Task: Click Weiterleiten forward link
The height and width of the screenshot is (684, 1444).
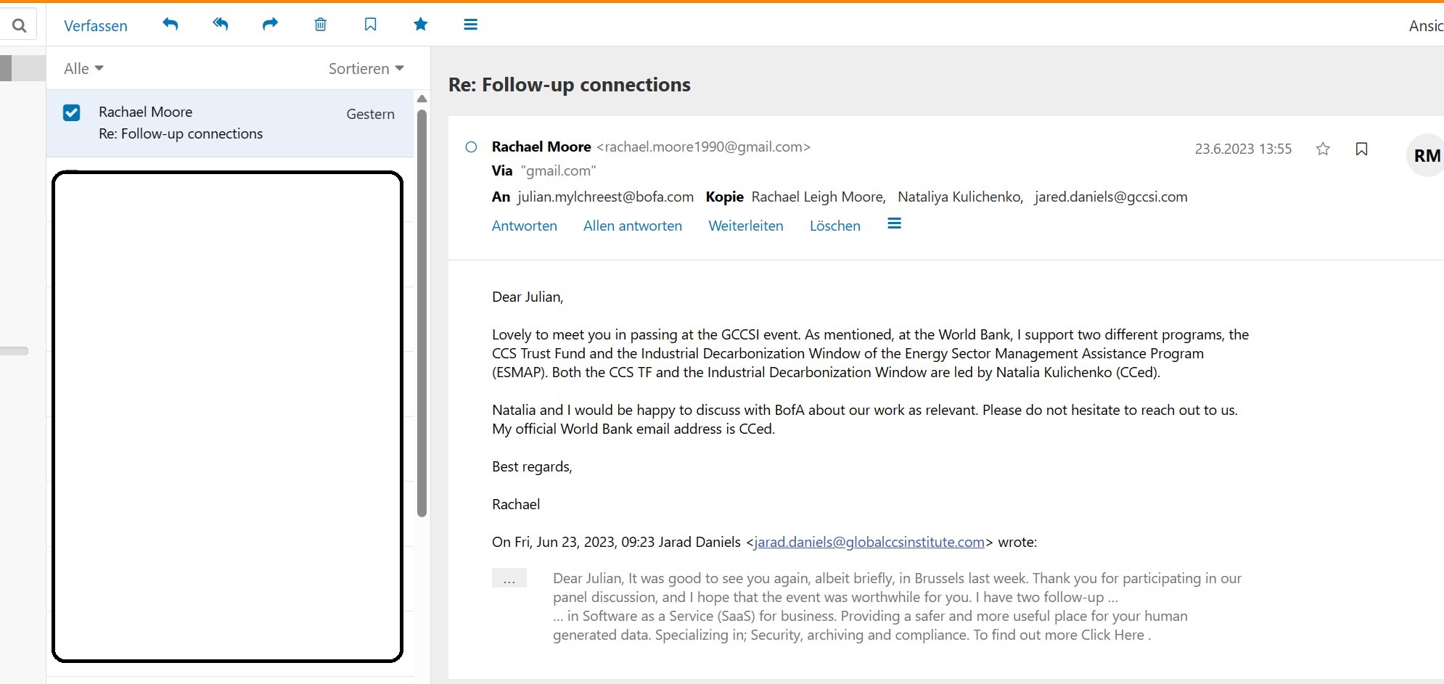Action: pos(746,226)
